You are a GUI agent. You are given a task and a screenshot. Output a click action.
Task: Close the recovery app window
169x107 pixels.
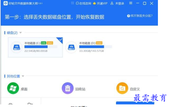[x=152, y=3]
